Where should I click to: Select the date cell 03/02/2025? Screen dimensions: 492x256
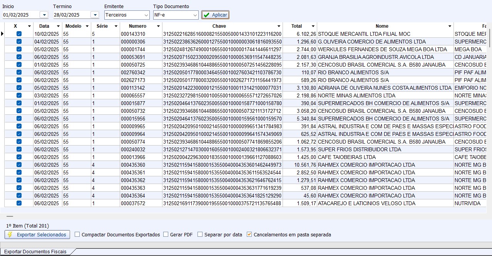(x=48, y=95)
